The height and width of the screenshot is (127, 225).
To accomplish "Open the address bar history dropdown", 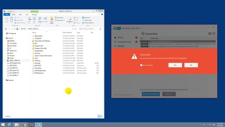I will (x=73, y=29).
